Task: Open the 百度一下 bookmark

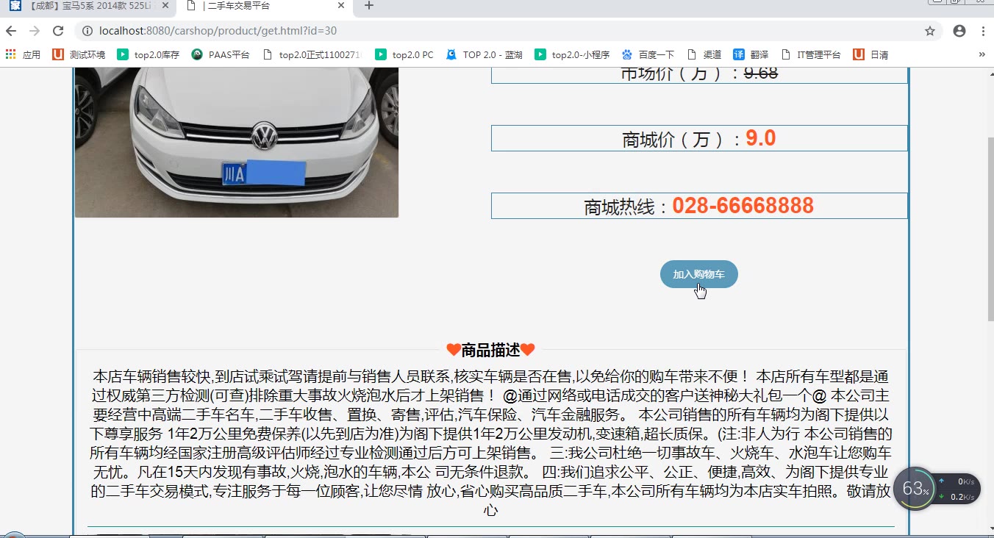Action: (x=648, y=54)
